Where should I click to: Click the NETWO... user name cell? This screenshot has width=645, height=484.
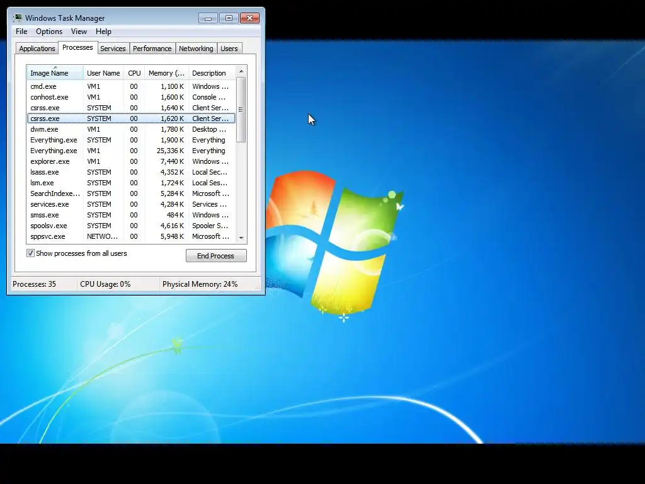pos(103,236)
